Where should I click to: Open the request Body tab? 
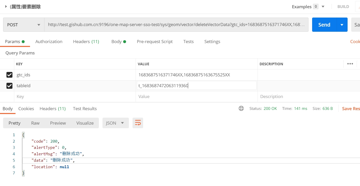(119, 42)
